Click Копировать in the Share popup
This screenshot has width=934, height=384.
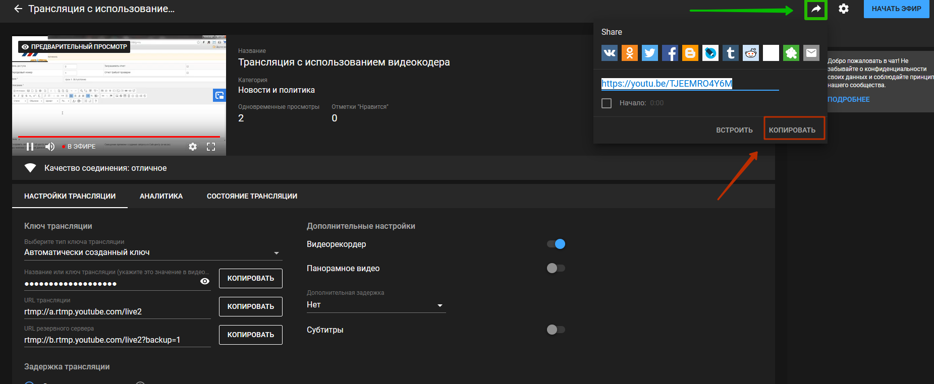[x=792, y=130]
